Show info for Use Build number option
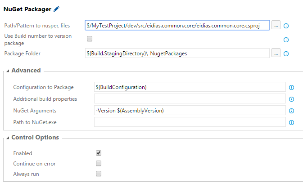This screenshot has width=303, height=188. click(x=286, y=40)
